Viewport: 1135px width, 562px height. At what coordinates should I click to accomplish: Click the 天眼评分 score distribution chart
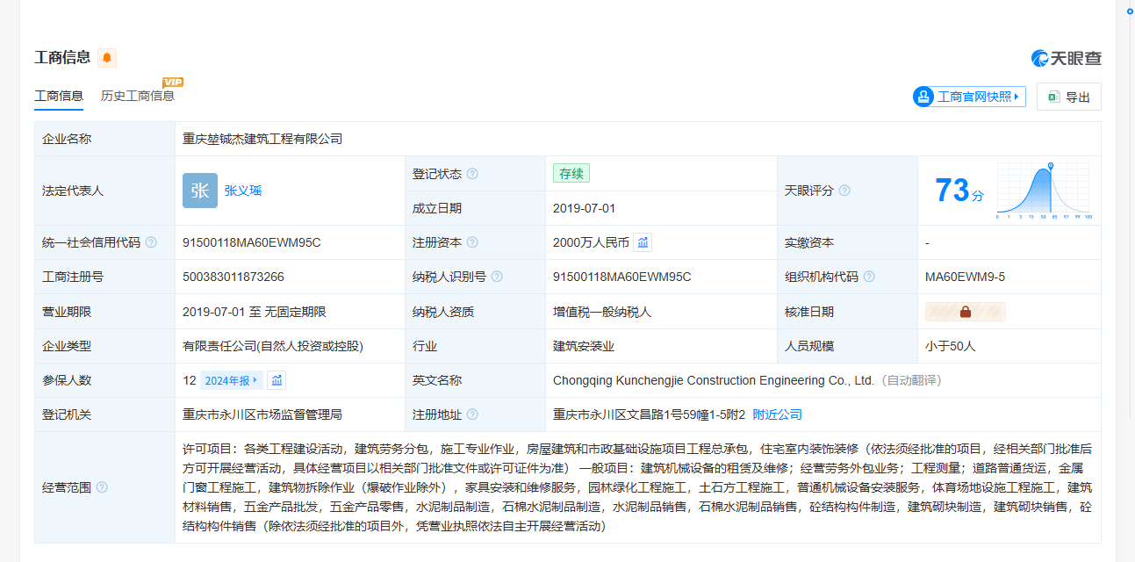pyautogui.click(x=1043, y=191)
